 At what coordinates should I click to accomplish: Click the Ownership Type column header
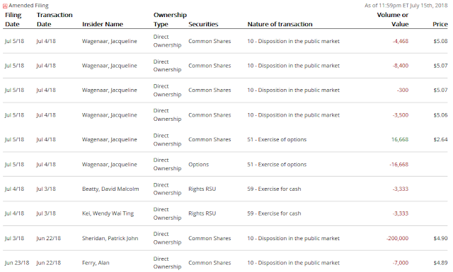(170, 19)
